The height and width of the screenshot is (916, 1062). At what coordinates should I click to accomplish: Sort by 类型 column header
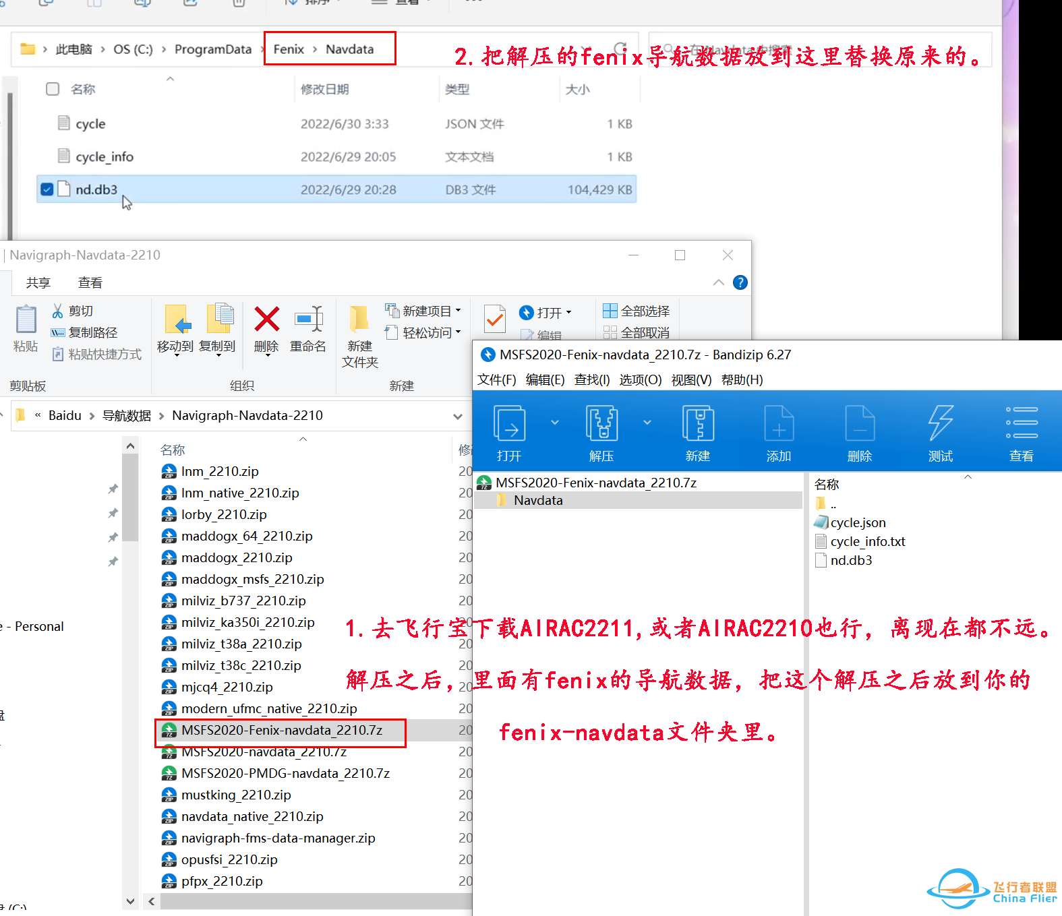point(457,89)
